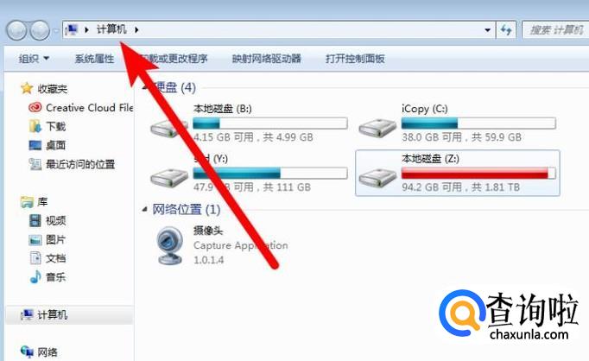Open the 本地磁盘 (Z:) drive
This screenshot has height=361, width=589.
(x=458, y=173)
